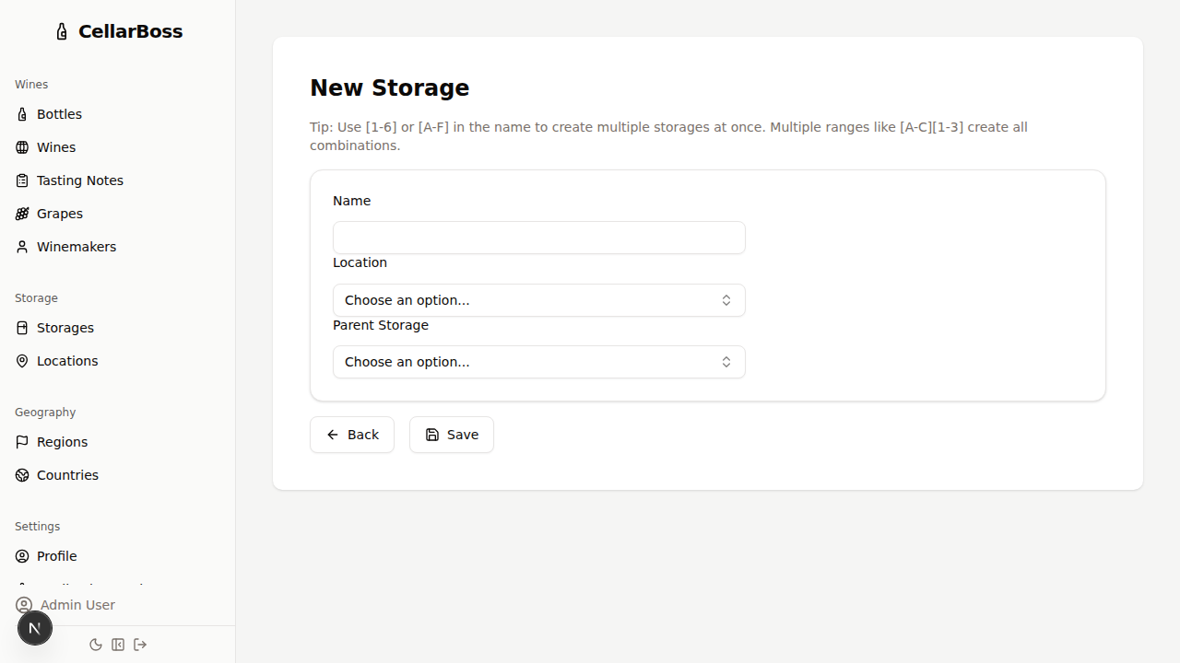The height and width of the screenshot is (663, 1180).
Task: Open Locations via the map pin icon
Action: [x=22, y=360]
